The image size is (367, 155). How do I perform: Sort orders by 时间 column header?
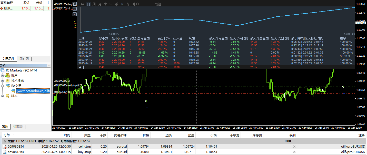pyautogui.click(x=51, y=135)
